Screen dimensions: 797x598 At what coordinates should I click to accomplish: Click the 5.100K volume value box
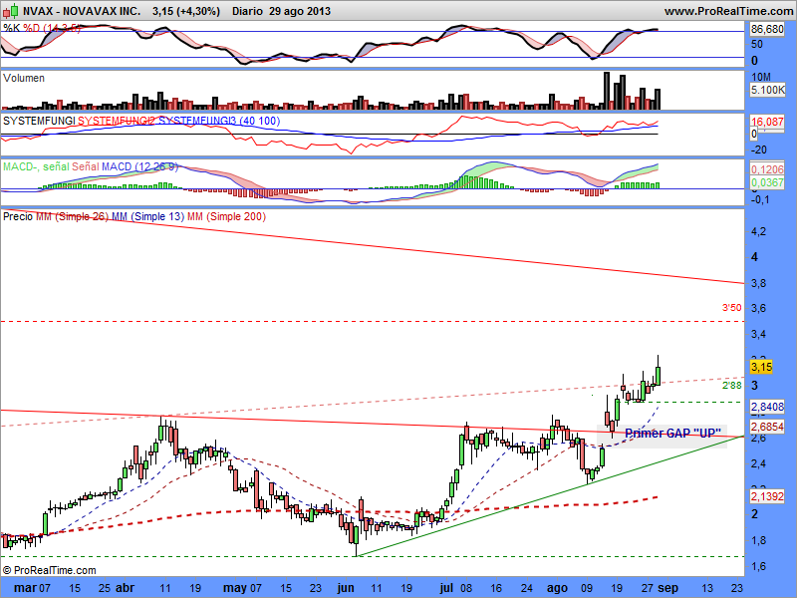pos(767,90)
